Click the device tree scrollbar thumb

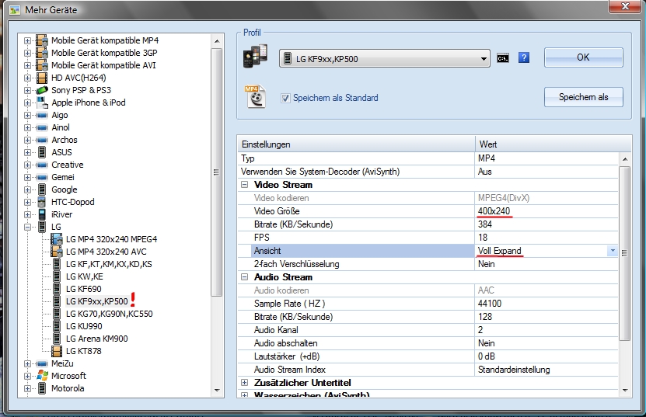[216, 172]
